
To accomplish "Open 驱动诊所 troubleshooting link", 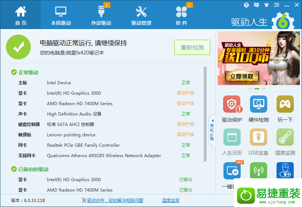I will (x=115, y=201).
